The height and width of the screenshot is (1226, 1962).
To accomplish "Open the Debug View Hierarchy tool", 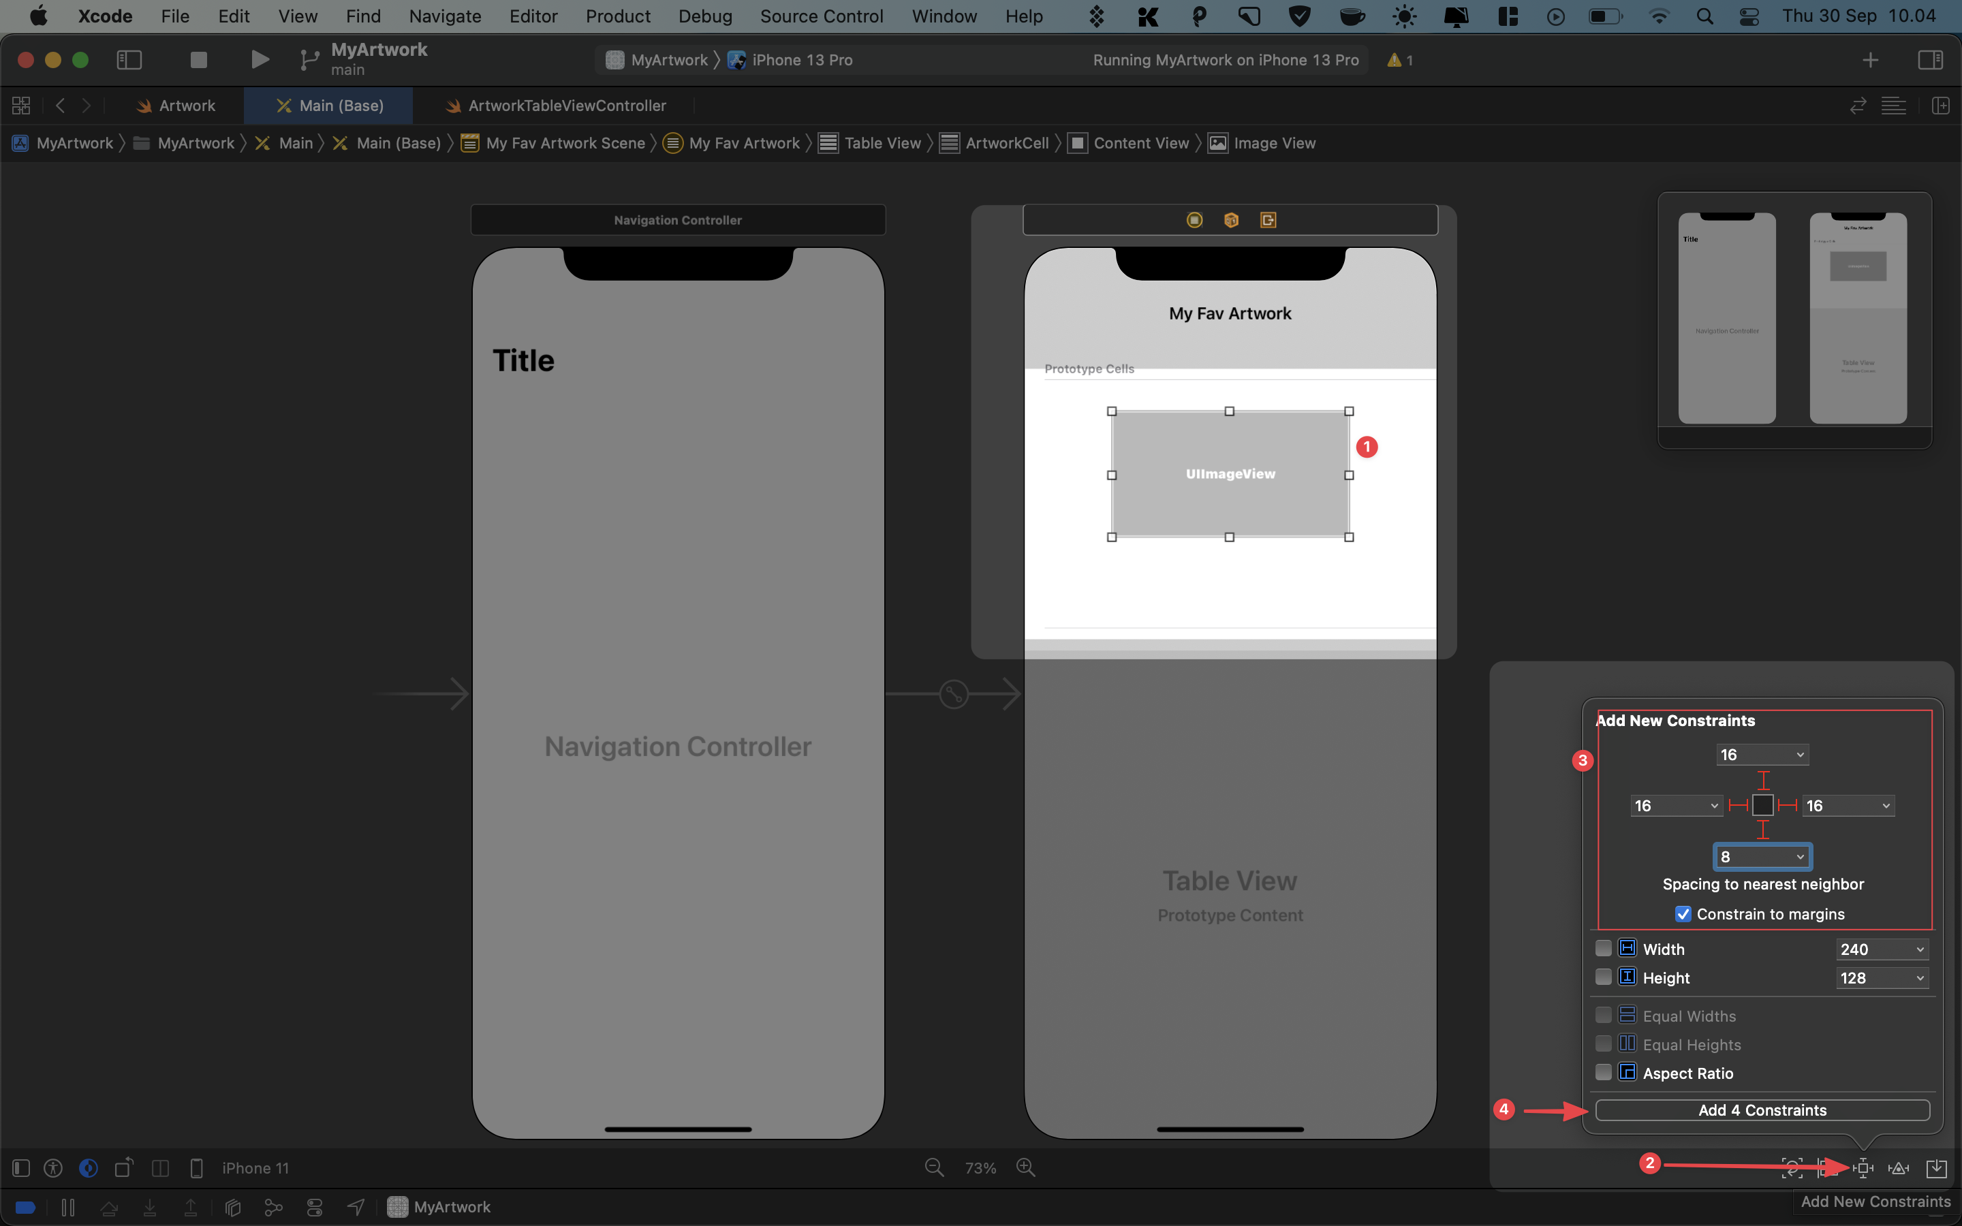I will coord(233,1208).
